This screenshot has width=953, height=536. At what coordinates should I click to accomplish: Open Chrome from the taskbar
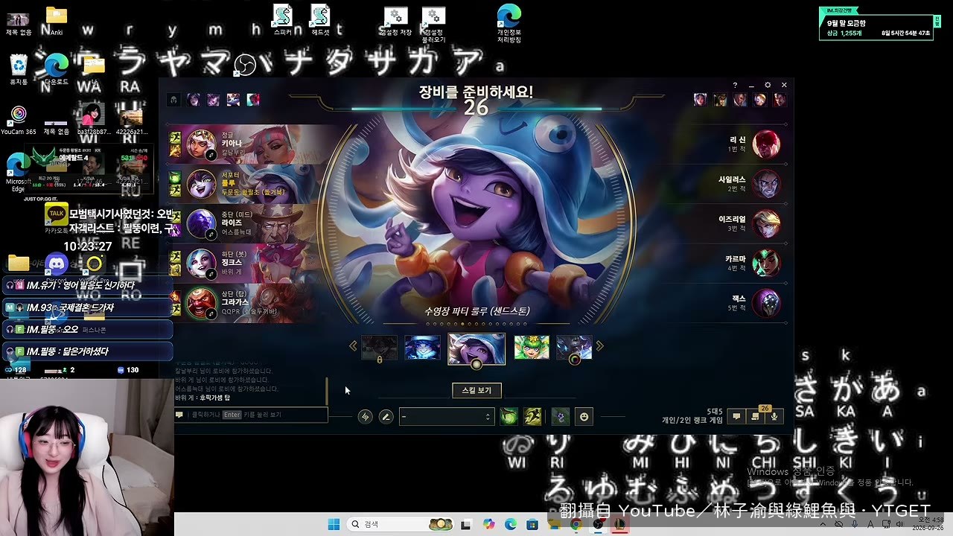click(576, 524)
